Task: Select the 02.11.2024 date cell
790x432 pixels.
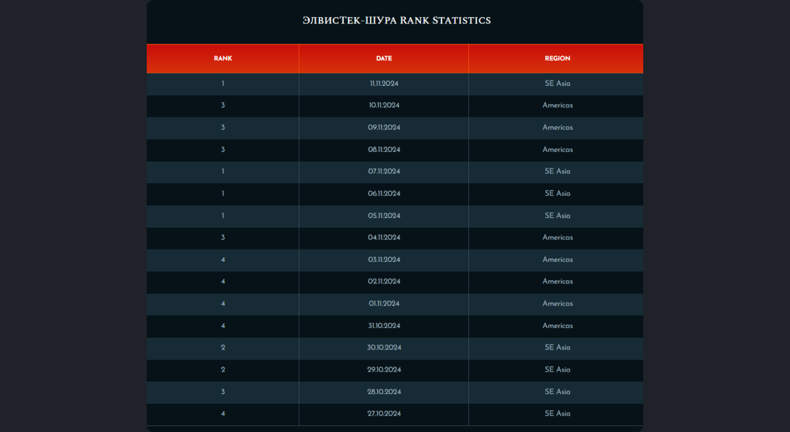Action: pos(384,281)
